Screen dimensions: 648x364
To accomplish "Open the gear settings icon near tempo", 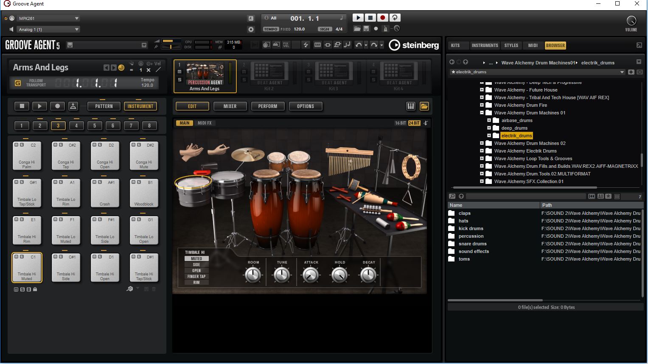I will tap(251, 29).
